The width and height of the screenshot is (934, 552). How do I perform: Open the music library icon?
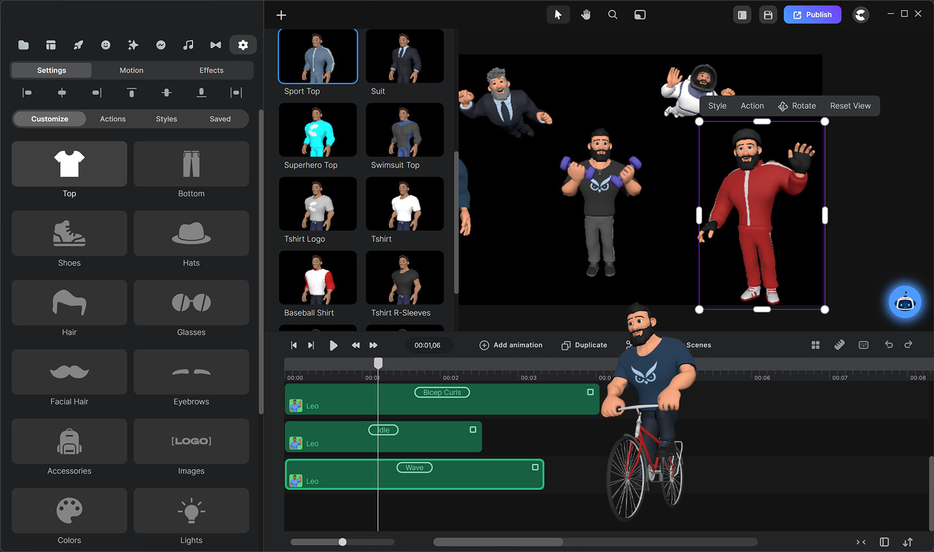pyautogui.click(x=188, y=45)
